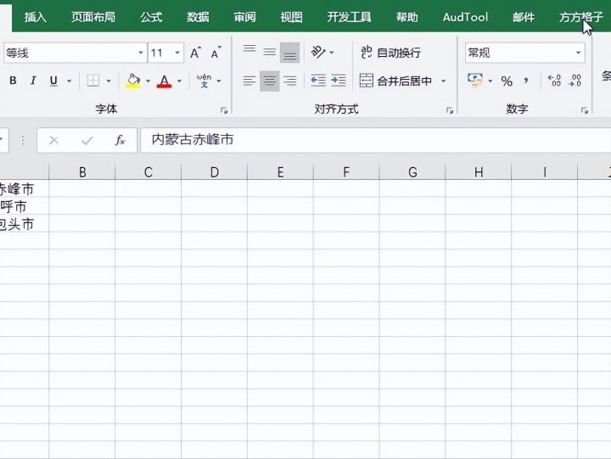
Task: Apply accounting number format icon
Action: (x=475, y=81)
